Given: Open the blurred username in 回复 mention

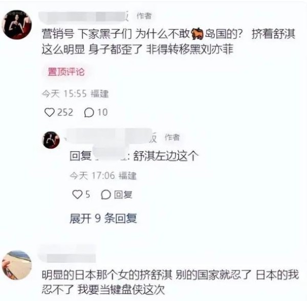Looking at the screenshot, I should [x=109, y=155].
